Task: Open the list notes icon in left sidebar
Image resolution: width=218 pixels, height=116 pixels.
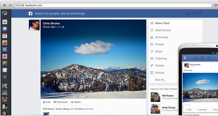Action: 5,70
